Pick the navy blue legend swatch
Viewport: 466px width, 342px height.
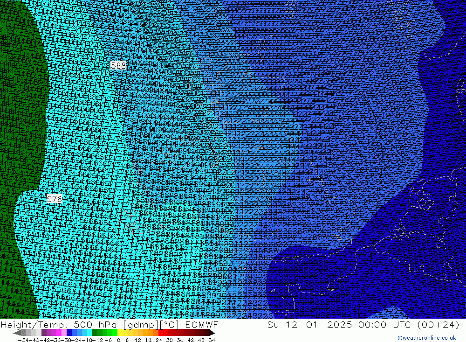tap(69, 333)
